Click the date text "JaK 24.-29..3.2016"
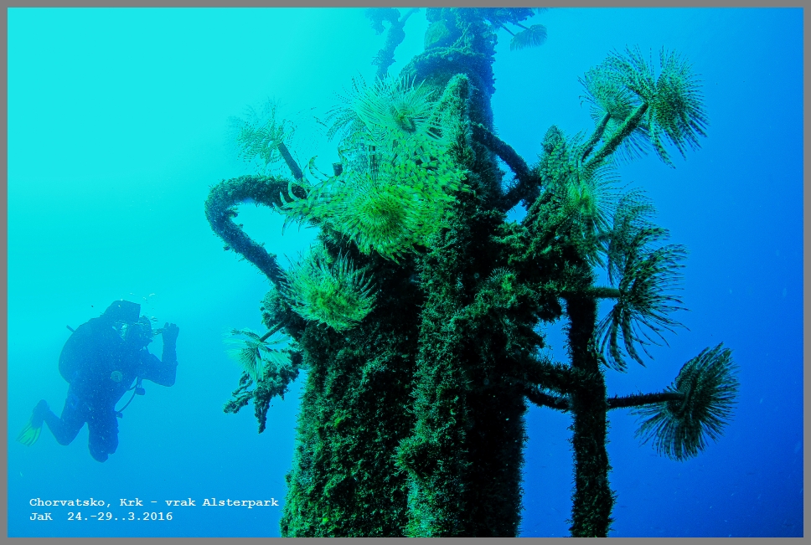Screen dimensions: 811x545 click(101, 516)
